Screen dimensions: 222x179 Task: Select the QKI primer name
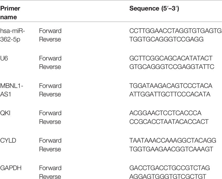tap(5, 113)
